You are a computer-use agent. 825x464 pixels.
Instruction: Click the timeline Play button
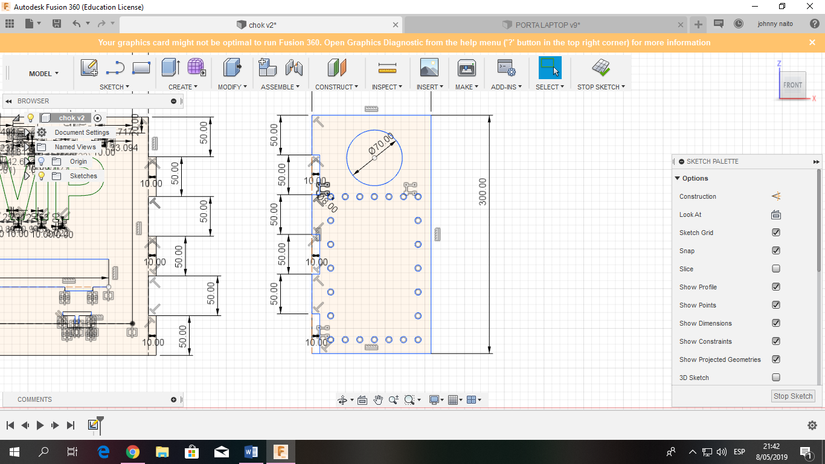(40, 425)
